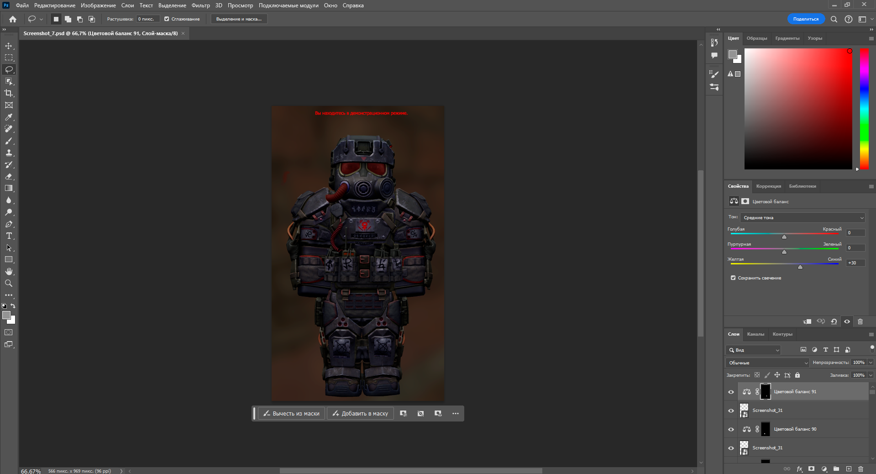Toggle the Сглаживание checkbox
This screenshot has height=474, width=876.
tap(167, 19)
